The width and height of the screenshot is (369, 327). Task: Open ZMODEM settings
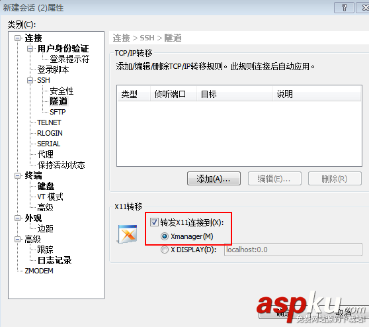point(39,271)
